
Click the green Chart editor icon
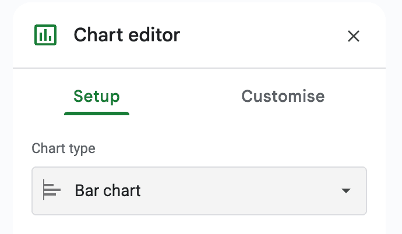45,35
